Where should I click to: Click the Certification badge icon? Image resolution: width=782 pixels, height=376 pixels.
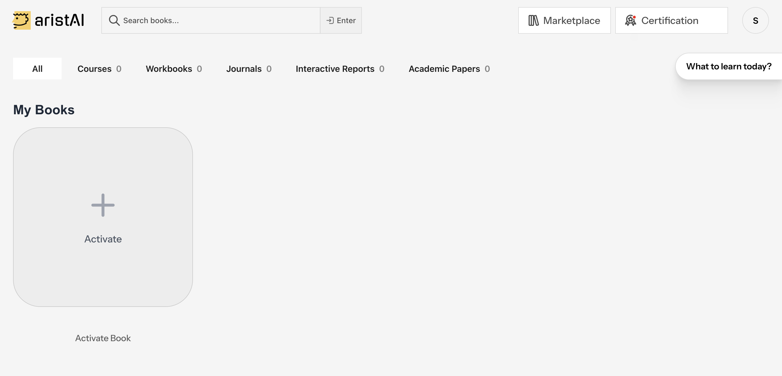point(631,20)
